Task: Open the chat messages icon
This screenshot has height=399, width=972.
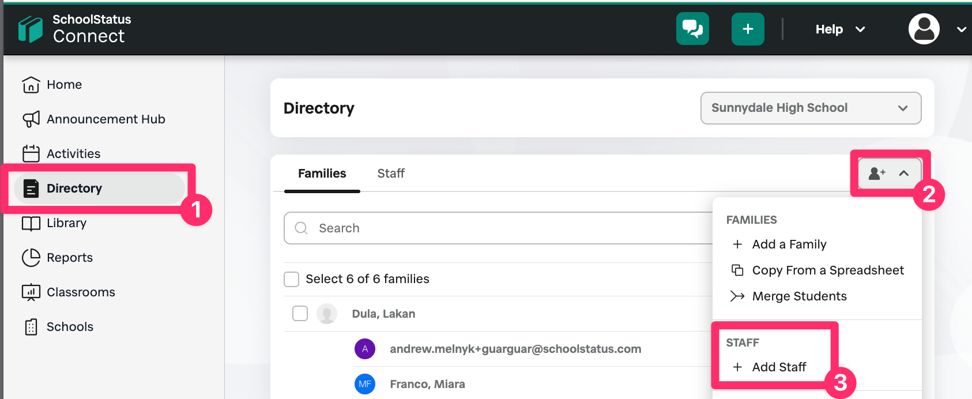Action: tap(692, 29)
